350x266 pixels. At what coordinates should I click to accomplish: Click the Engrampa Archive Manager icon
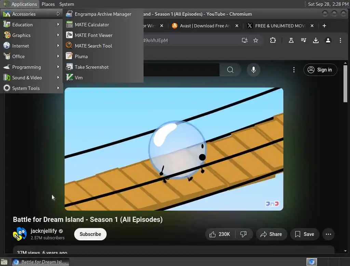[x=69, y=14]
